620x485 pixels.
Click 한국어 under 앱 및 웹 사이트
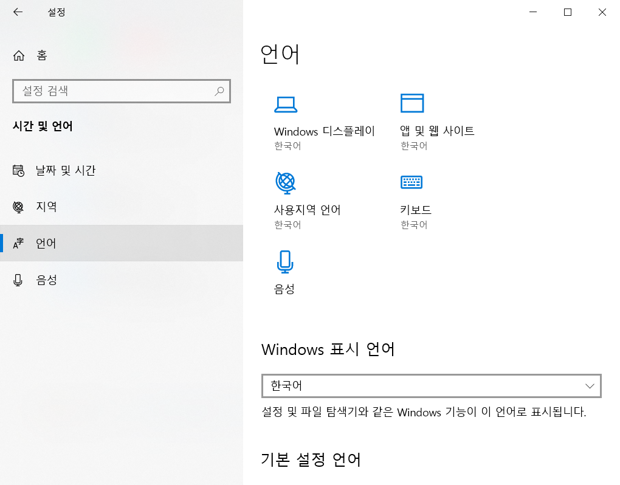pos(414,146)
